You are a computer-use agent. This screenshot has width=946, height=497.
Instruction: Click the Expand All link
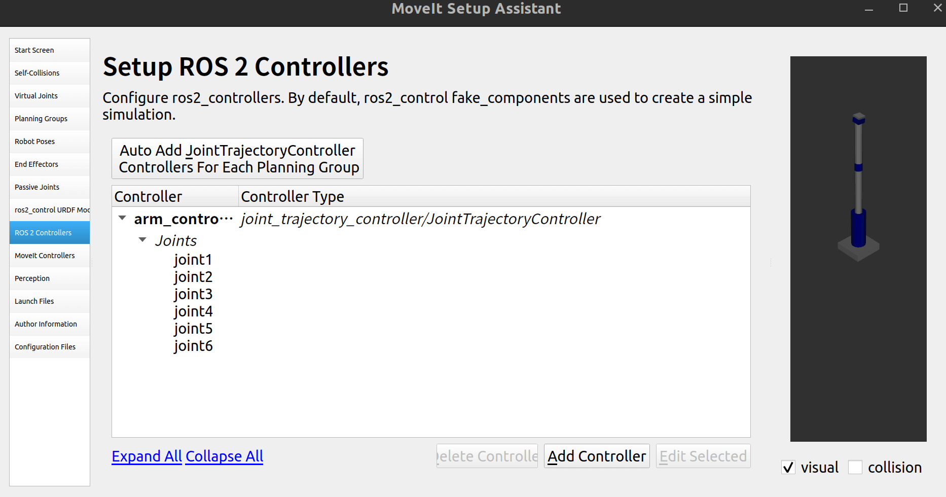pos(147,456)
